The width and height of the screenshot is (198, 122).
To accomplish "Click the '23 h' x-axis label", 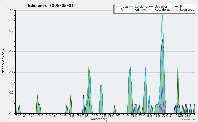I will [x=188, y=115].
